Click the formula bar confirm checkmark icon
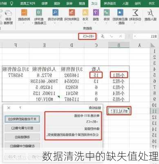 coord(112,36)
